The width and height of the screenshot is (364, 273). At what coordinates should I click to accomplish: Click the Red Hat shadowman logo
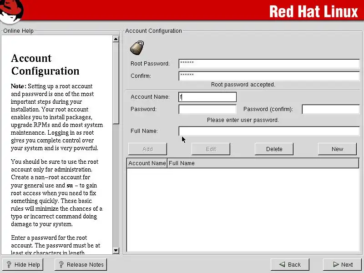[11, 12]
